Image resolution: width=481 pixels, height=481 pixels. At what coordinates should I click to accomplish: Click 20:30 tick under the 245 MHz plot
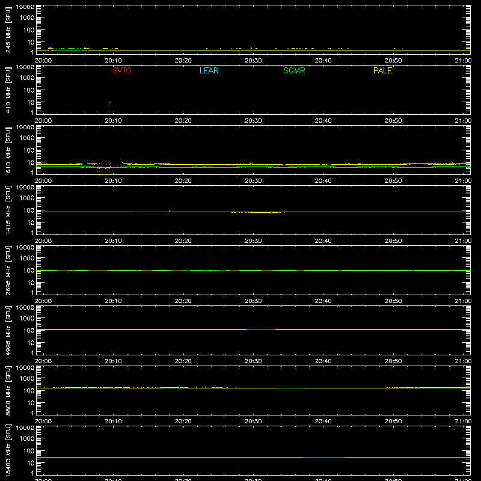coord(253,61)
